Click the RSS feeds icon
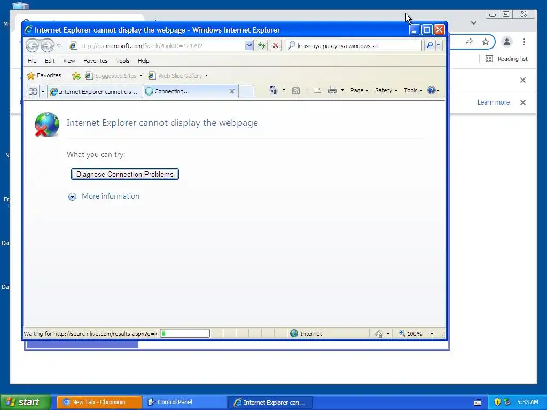 point(296,91)
